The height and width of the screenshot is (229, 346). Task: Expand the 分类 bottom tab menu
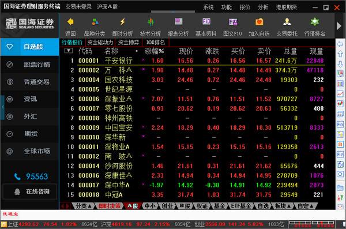click(x=84, y=206)
